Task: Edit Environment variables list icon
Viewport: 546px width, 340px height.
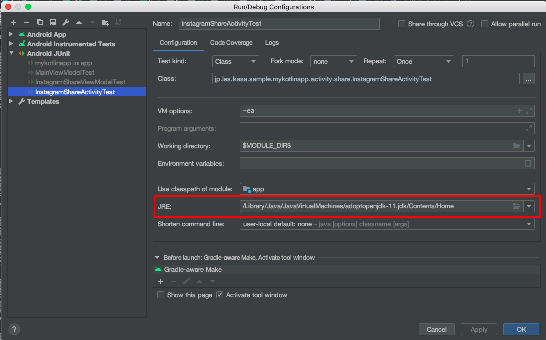Action: tap(528, 163)
